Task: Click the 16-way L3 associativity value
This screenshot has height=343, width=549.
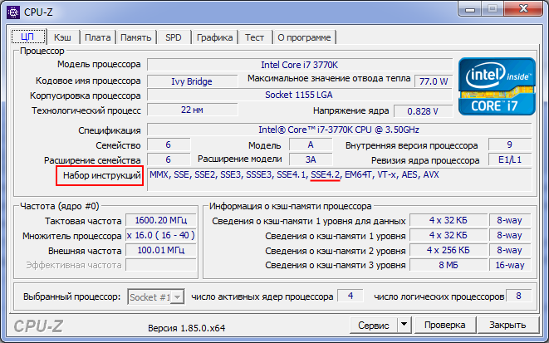Action: (510, 265)
